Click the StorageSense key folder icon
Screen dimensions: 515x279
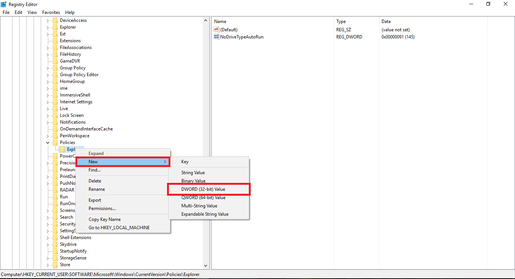[x=55, y=258]
